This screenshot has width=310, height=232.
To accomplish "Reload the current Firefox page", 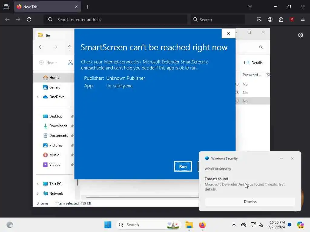I will (x=29, y=19).
